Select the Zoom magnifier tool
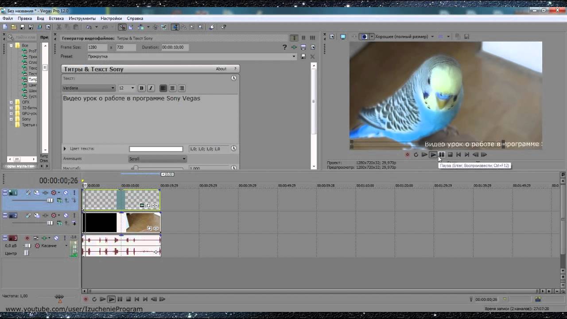The image size is (567, 319). pyautogui.click(x=200, y=27)
